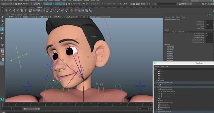
Task: Open the Sign In dropdown
Action: 185,4
